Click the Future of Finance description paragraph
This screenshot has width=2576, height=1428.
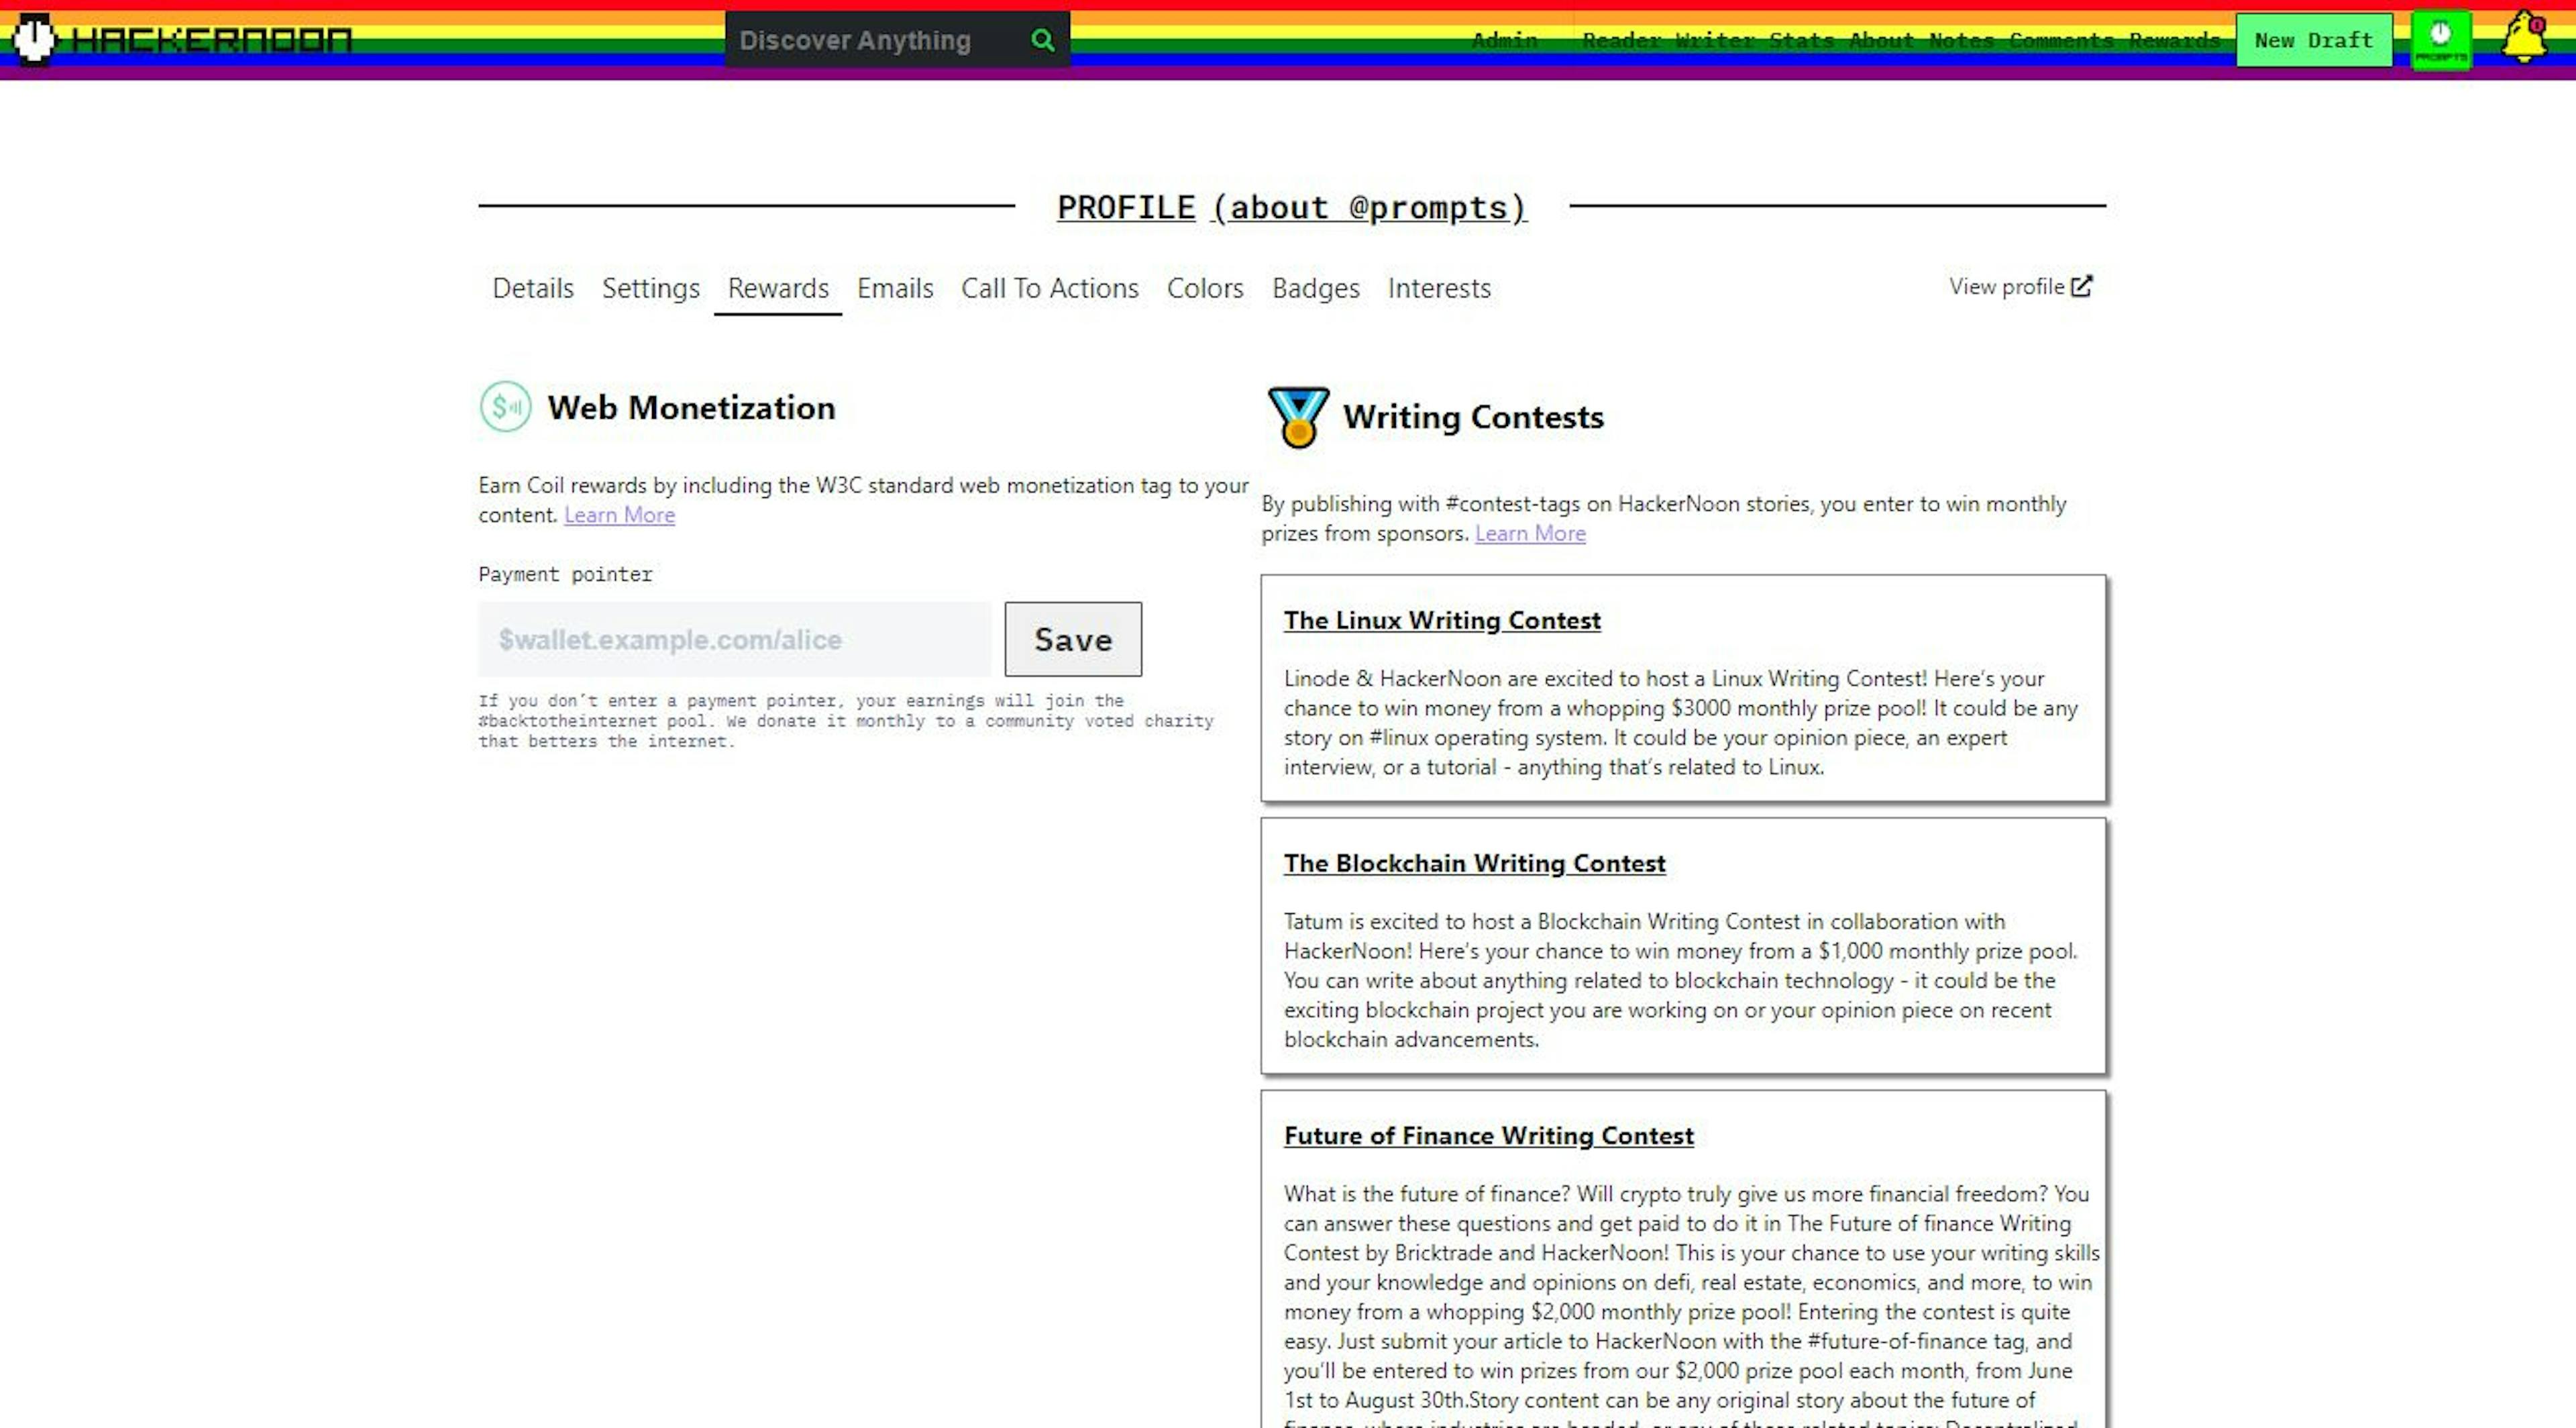pos(1692,1304)
